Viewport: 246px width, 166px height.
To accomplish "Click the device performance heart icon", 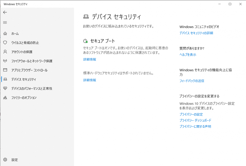I will [5, 88].
